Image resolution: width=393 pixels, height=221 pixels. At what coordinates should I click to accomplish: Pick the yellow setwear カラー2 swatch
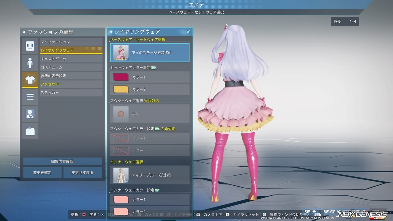[x=121, y=89]
